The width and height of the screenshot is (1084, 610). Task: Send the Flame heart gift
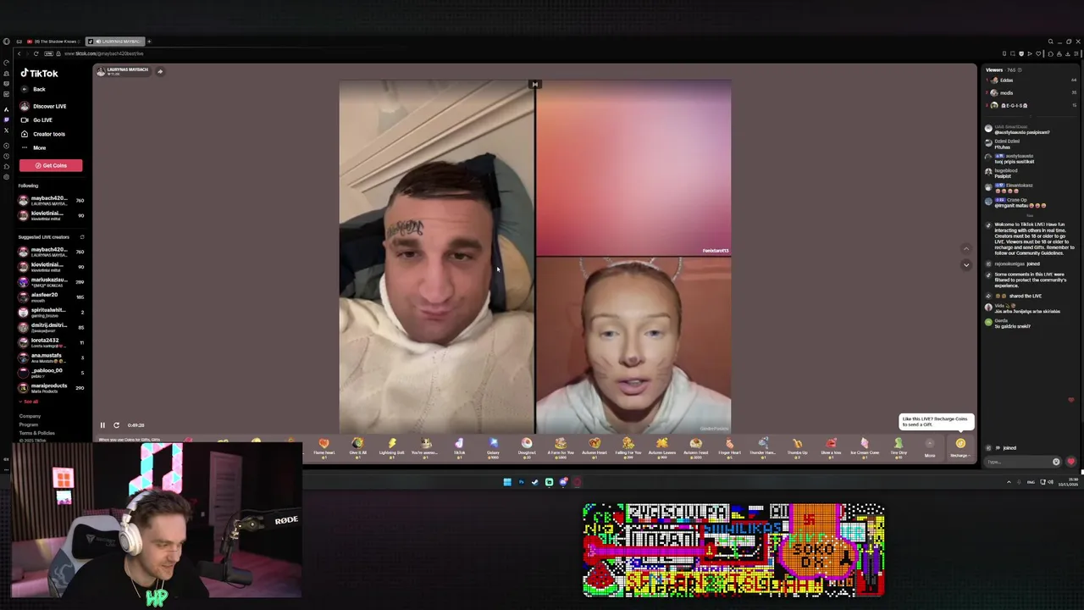point(324,446)
